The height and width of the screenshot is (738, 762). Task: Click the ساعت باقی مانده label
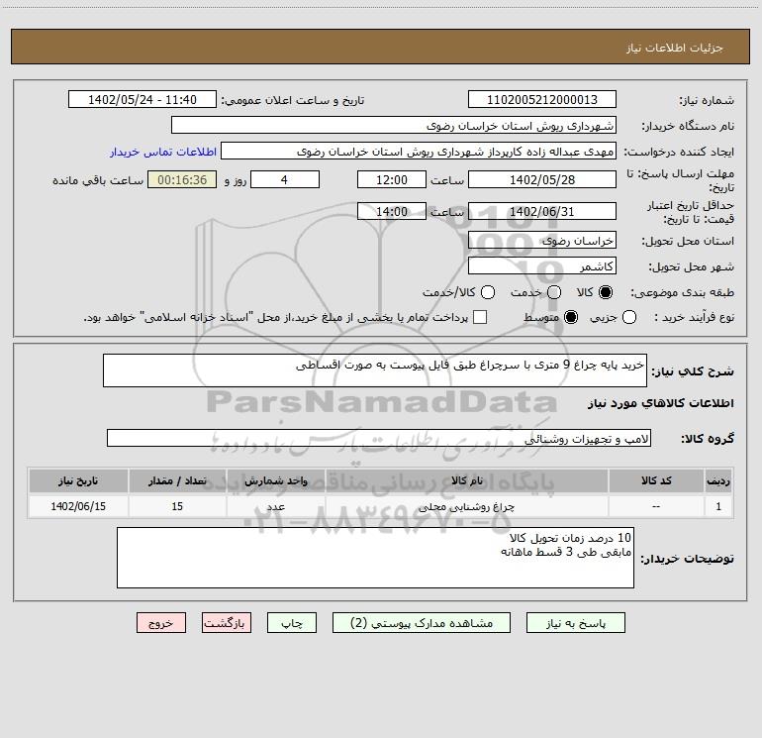[98, 180]
